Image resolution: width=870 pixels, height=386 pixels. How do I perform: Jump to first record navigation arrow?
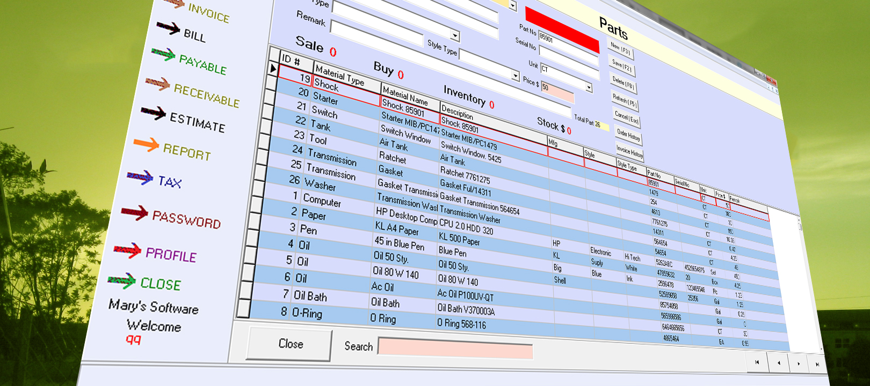coord(757,362)
